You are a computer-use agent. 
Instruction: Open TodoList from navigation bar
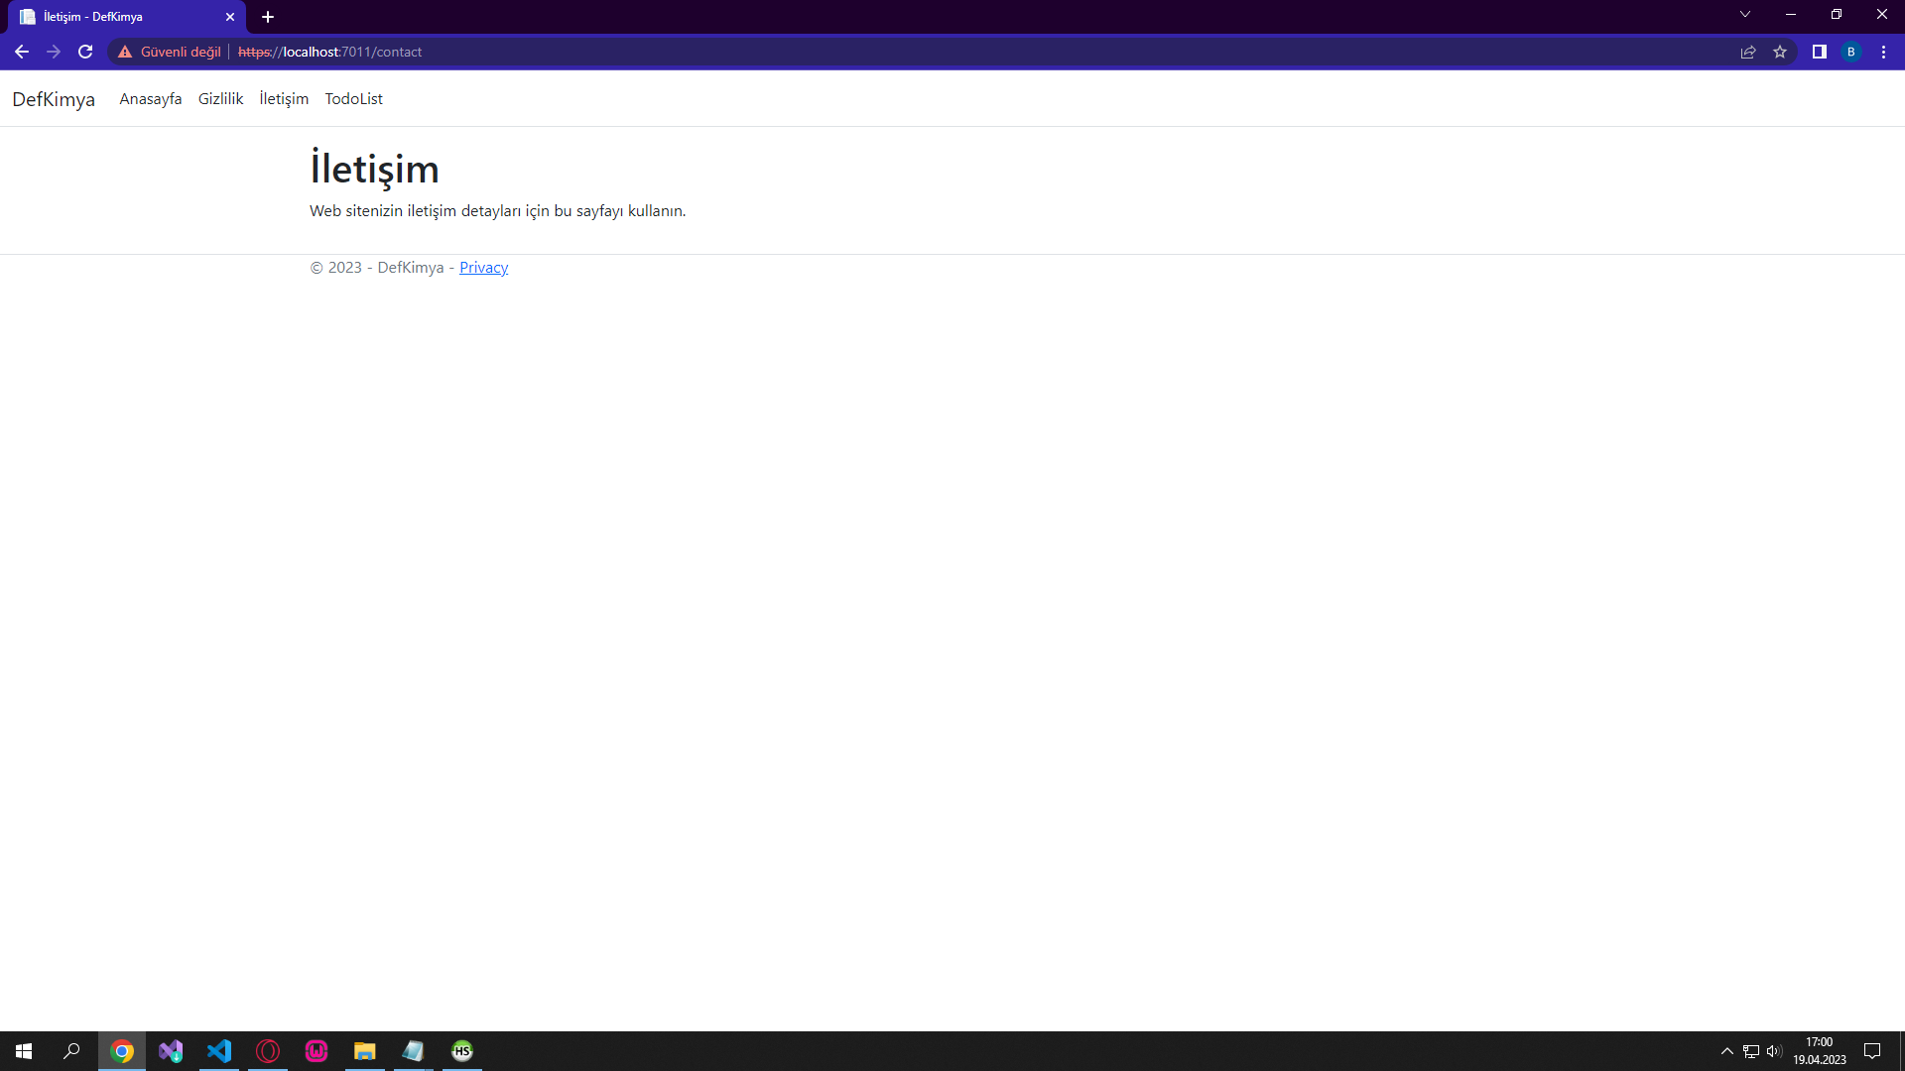353,99
